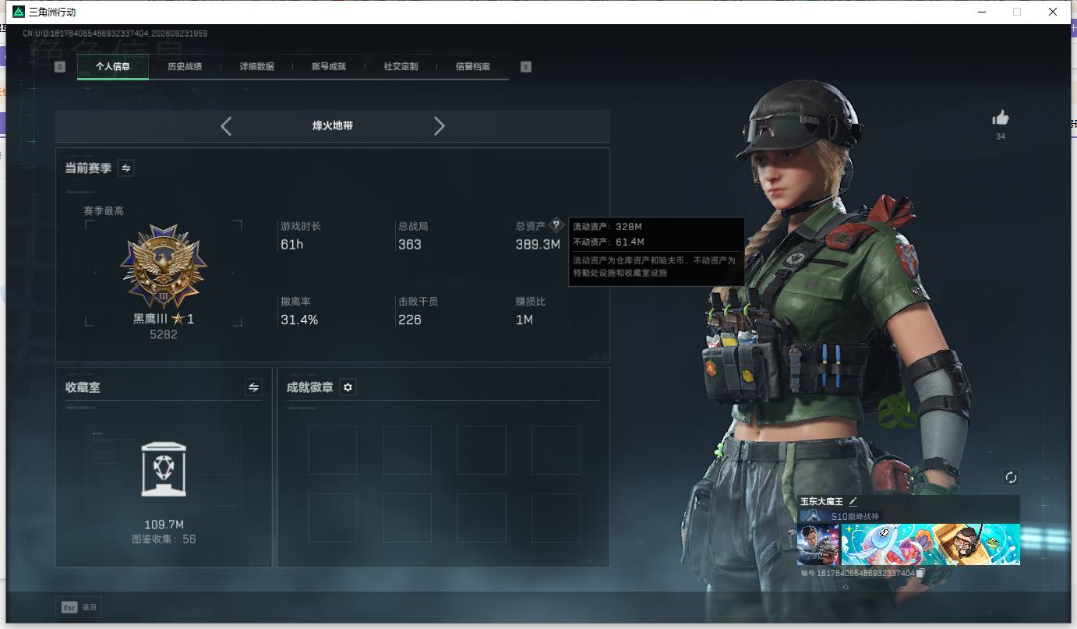
Task: Click the S10巅峰战神 title badge
Action: point(841,517)
